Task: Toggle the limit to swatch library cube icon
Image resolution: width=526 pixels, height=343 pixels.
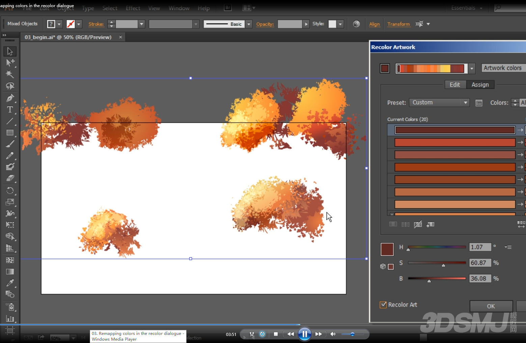Action: coord(383,266)
